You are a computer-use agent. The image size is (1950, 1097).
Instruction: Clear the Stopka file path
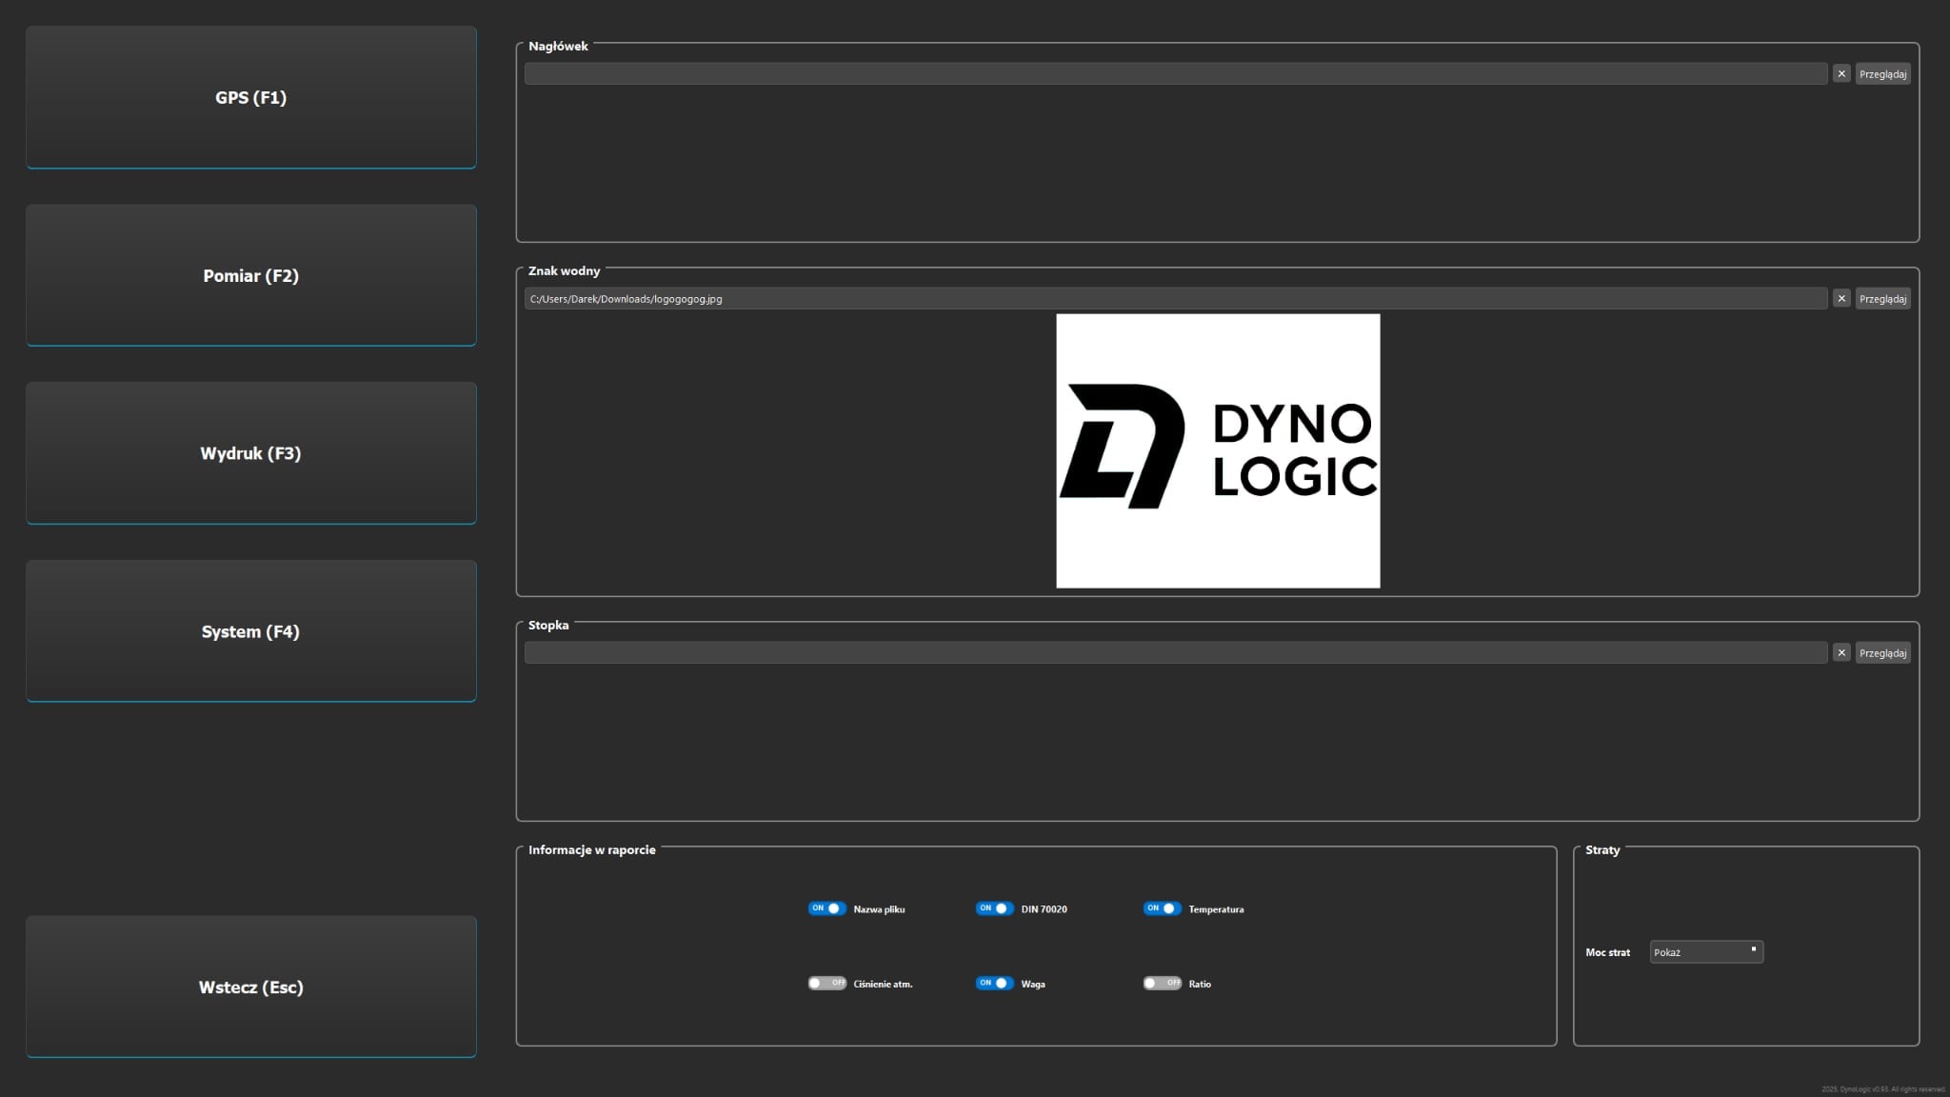pos(1841,652)
